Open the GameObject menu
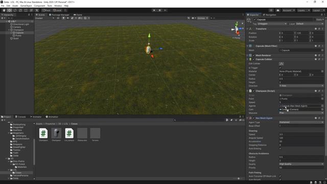Viewport: 327px width, 184px height. (x=26, y=6)
